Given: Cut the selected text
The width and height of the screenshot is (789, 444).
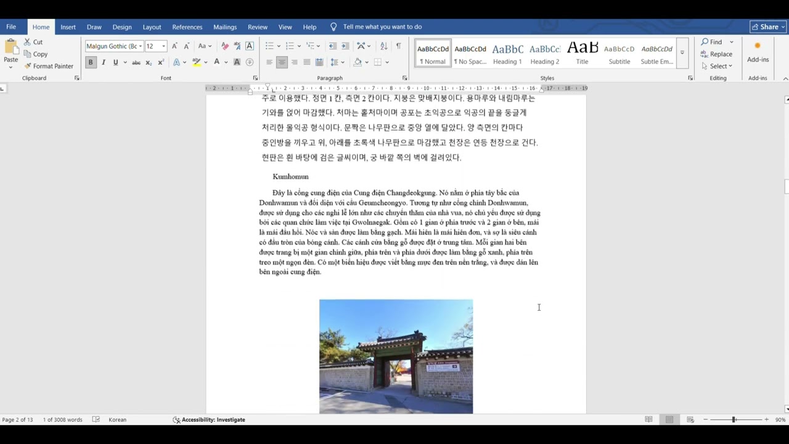Looking at the screenshot, I should click(x=33, y=42).
